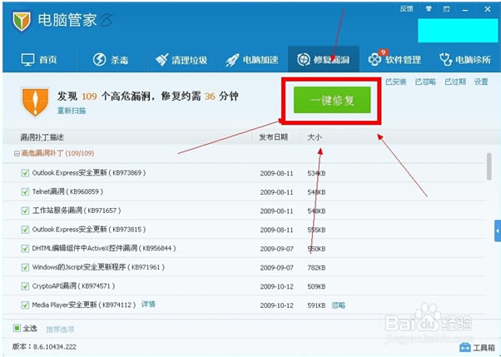Uncheck DHTML编辑组件 KB956844 checkbox
Viewport: 501px width, 357px height.
[x=25, y=248]
